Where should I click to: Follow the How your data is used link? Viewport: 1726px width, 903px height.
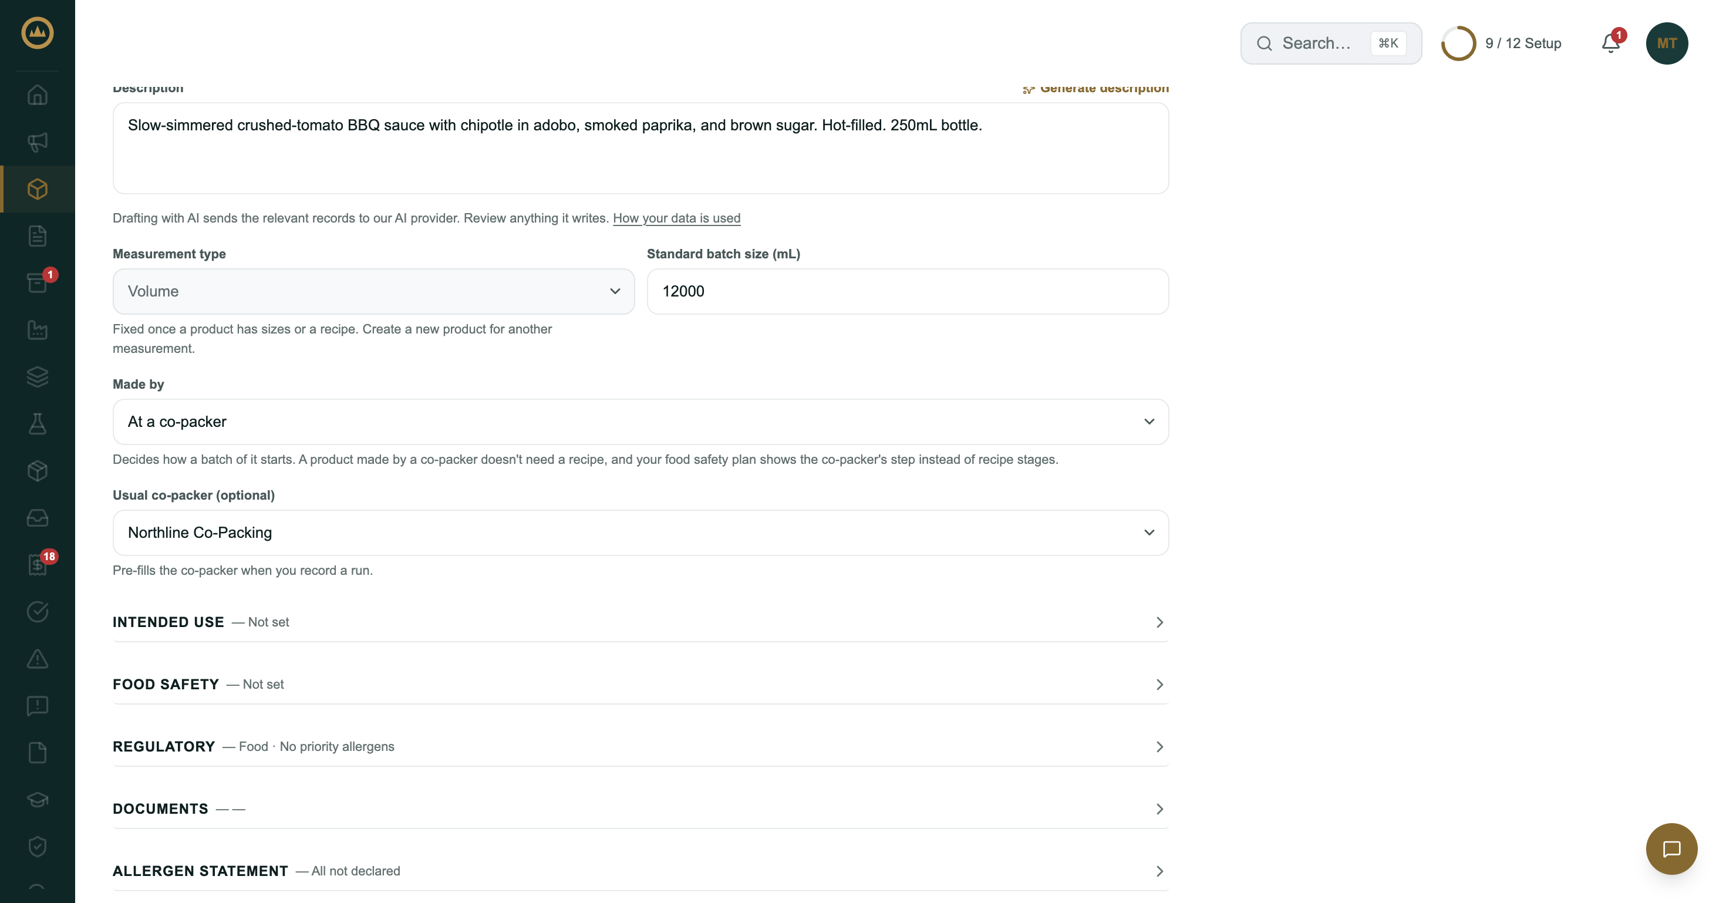coord(676,218)
